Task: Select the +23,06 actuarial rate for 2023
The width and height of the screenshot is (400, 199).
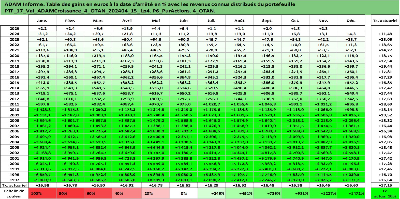Action: tap(385, 39)
